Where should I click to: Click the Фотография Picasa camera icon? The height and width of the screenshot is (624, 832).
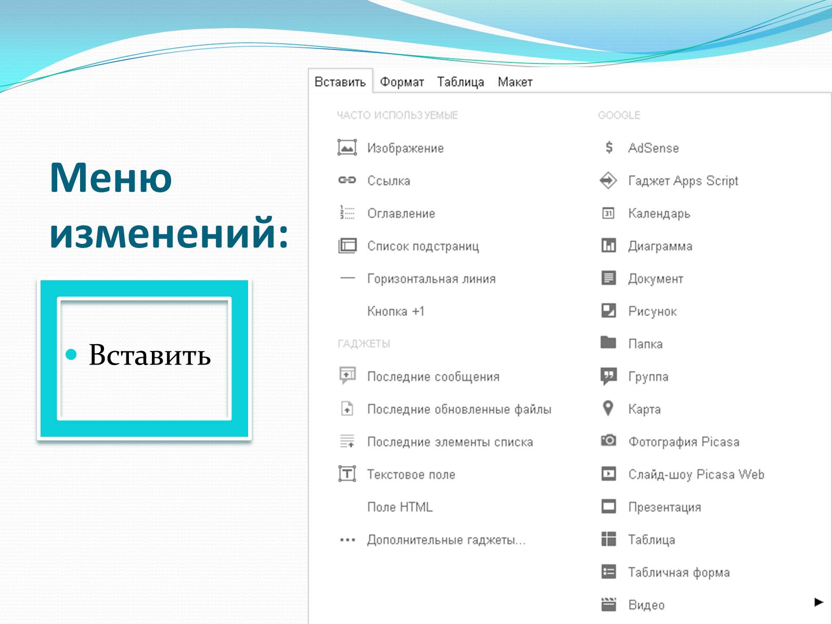point(608,440)
